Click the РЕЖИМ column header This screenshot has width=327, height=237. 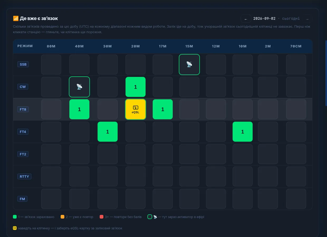pyautogui.click(x=25, y=46)
